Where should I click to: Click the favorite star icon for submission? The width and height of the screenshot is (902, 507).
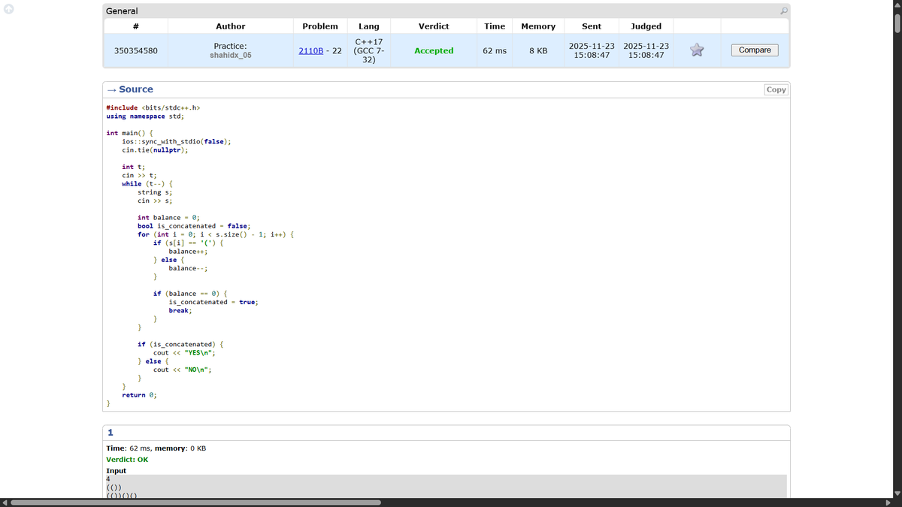[697, 50]
